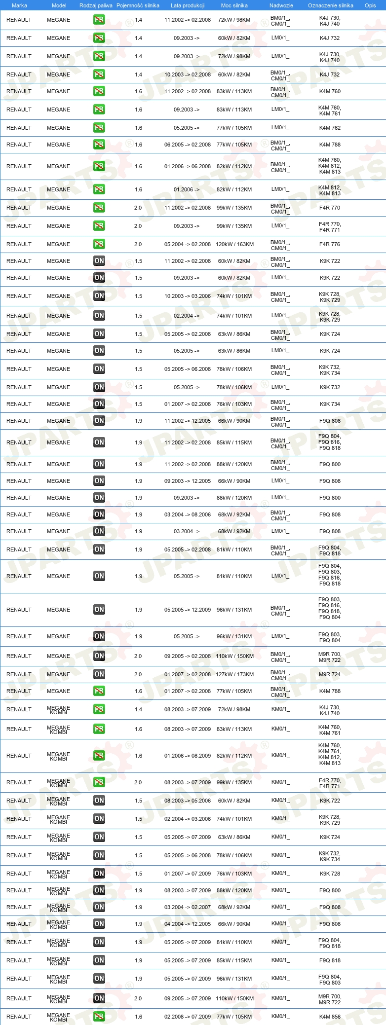
Task: Select the engine code cell K4M 856
Action: tap(330, 1017)
